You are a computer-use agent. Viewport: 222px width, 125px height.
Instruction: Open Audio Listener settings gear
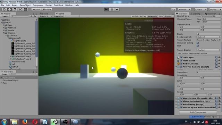(219, 64)
